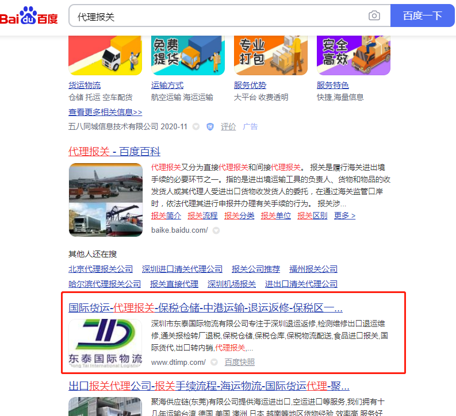456x416 pixels.
Task: Click the 专业打包 thumbnail image
Action: pyautogui.click(x=271, y=55)
